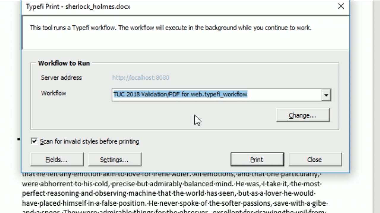Open the Workflow dropdown arrow

click(x=326, y=95)
